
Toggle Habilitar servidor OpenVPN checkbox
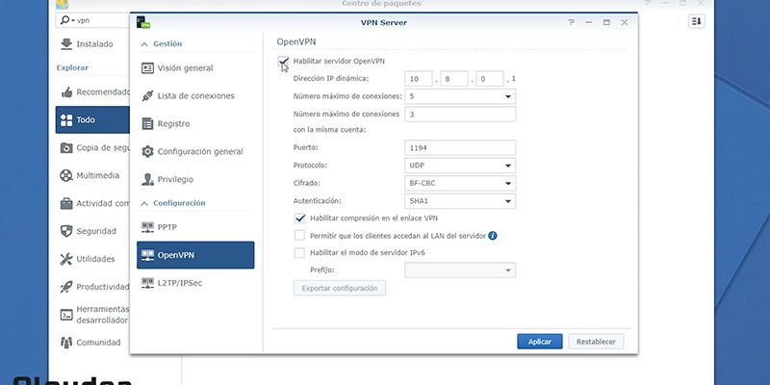pos(283,62)
